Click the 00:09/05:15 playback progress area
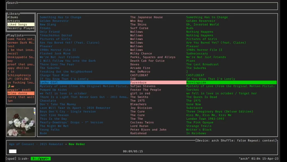The height and width of the screenshot is (162, 287). click(x=133, y=151)
